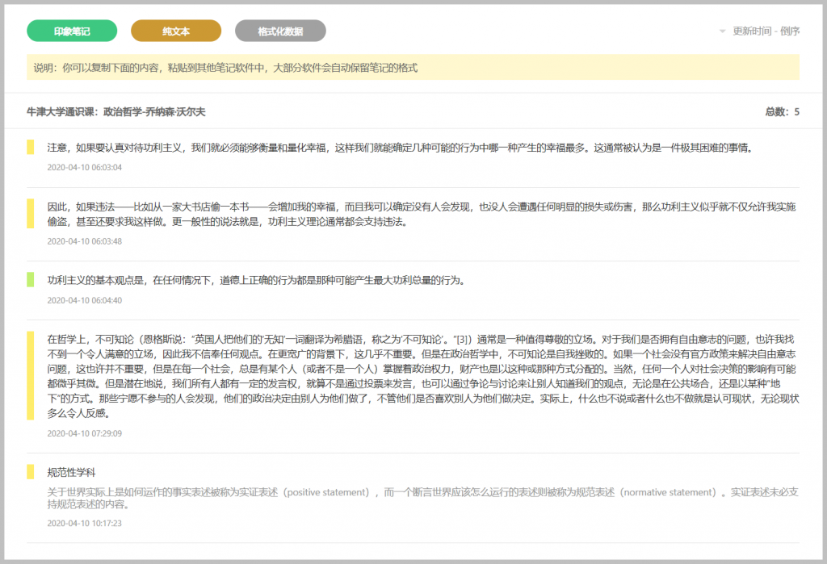Click the 总数：5 note count
This screenshot has height=564, width=827.
click(782, 112)
